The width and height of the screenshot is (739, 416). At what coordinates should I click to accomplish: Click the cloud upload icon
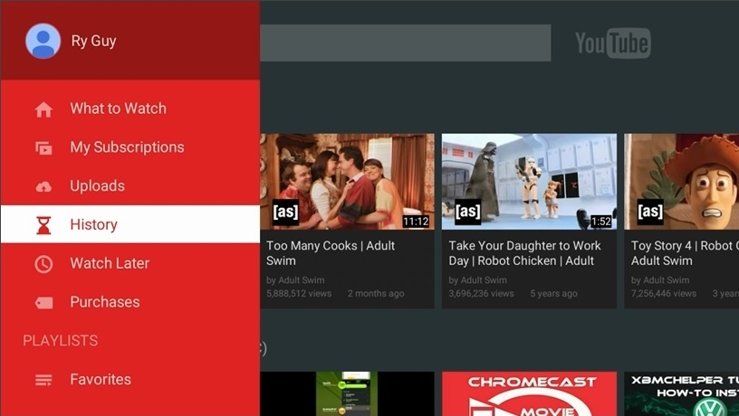click(x=43, y=187)
